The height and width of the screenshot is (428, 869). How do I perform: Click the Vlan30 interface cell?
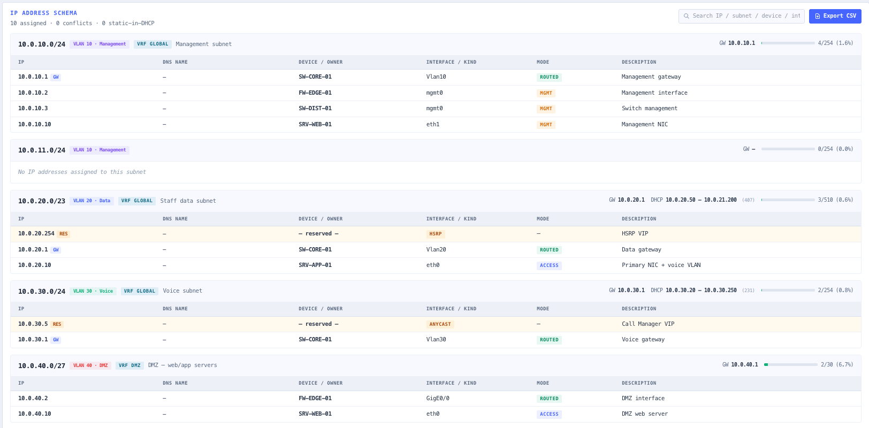pos(436,340)
